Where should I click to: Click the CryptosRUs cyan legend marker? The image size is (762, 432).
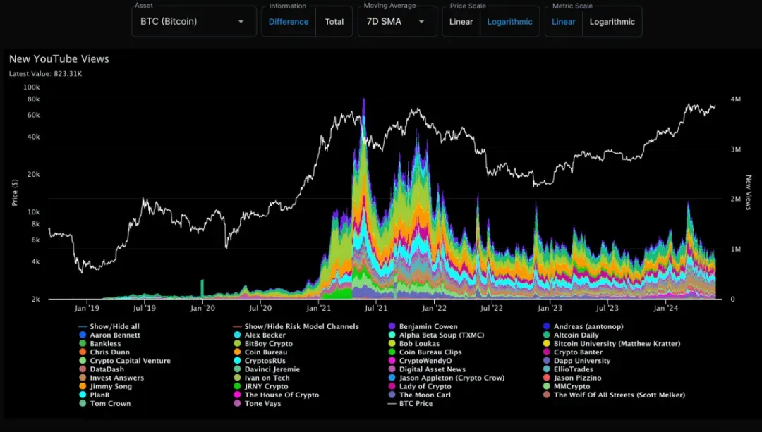click(x=237, y=361)
